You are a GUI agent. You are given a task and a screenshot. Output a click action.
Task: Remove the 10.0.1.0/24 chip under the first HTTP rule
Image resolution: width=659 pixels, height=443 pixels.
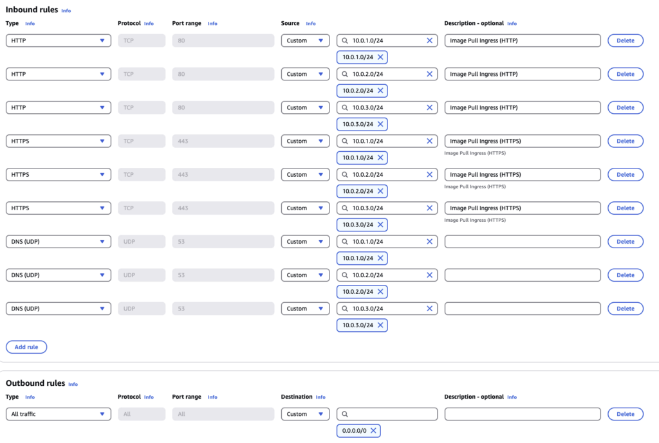coord(380,57)
